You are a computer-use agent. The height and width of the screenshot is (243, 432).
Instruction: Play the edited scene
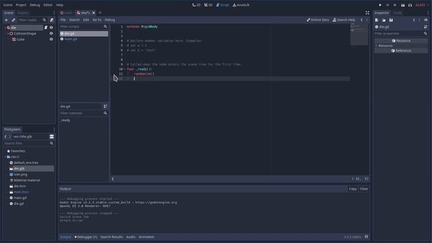pos(403,5)
